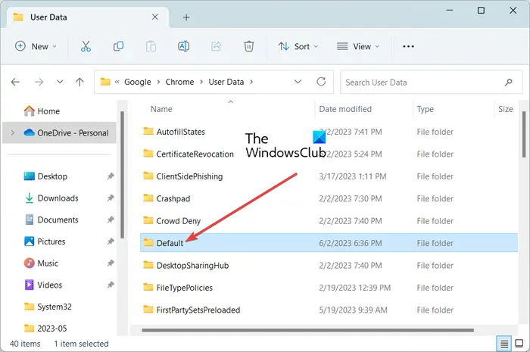Switch to details view layout icon
The height and width of the screenshot is (352, 530).
[x=504, y=344]
